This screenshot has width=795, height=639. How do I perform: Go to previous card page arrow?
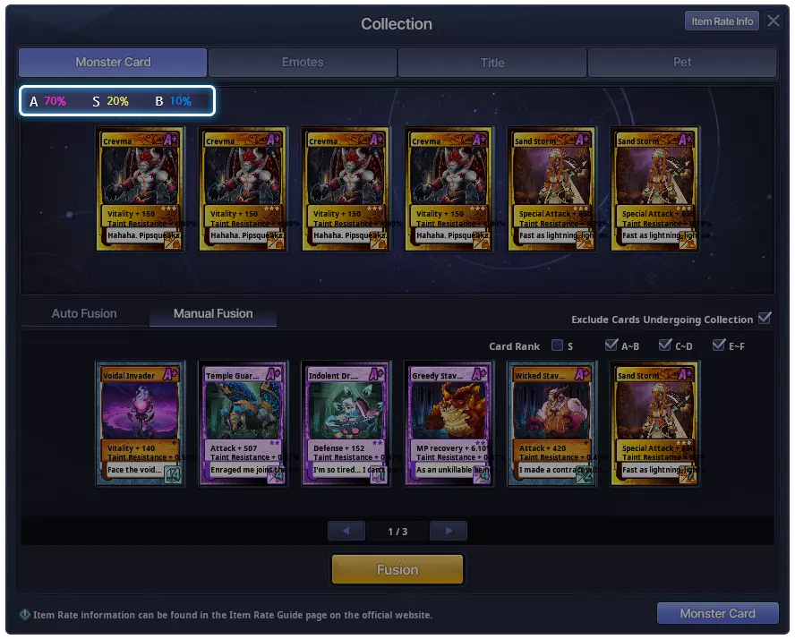coord(346,531)
